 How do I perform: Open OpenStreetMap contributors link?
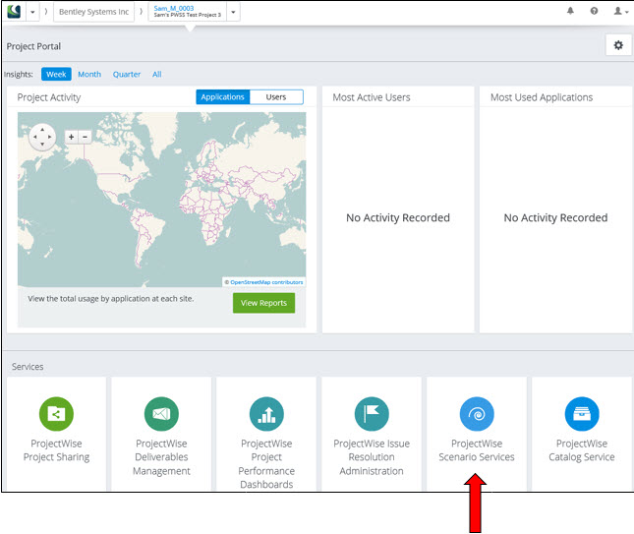(x=266, y=282)
